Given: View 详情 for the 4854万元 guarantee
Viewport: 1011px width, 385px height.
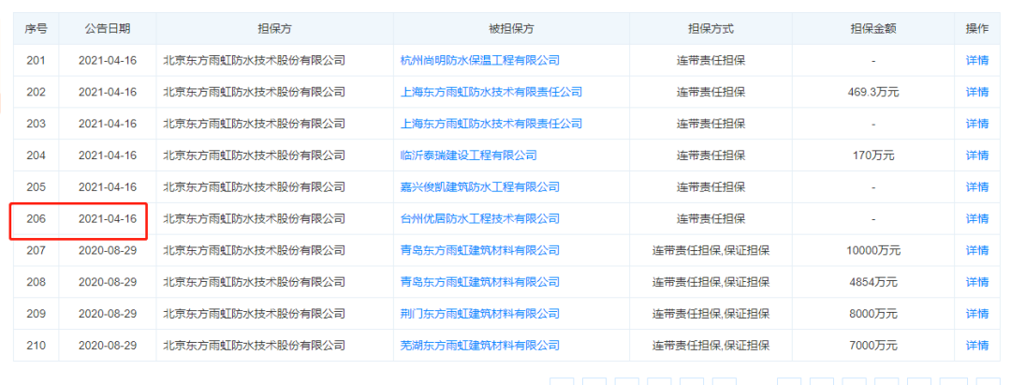Looking at the screenshot, I should pos(976,282).
